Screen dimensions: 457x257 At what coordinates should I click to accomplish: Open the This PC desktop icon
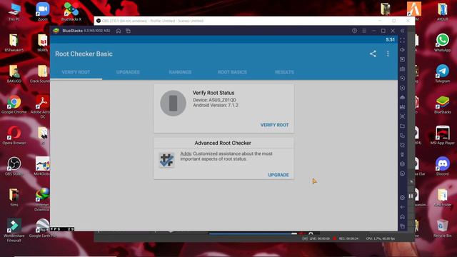click(14, 11)
